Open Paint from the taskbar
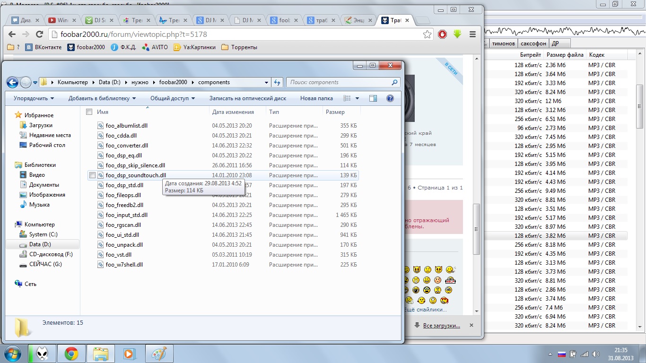Viewport: 646px width, 363px height. coord(159,354)
